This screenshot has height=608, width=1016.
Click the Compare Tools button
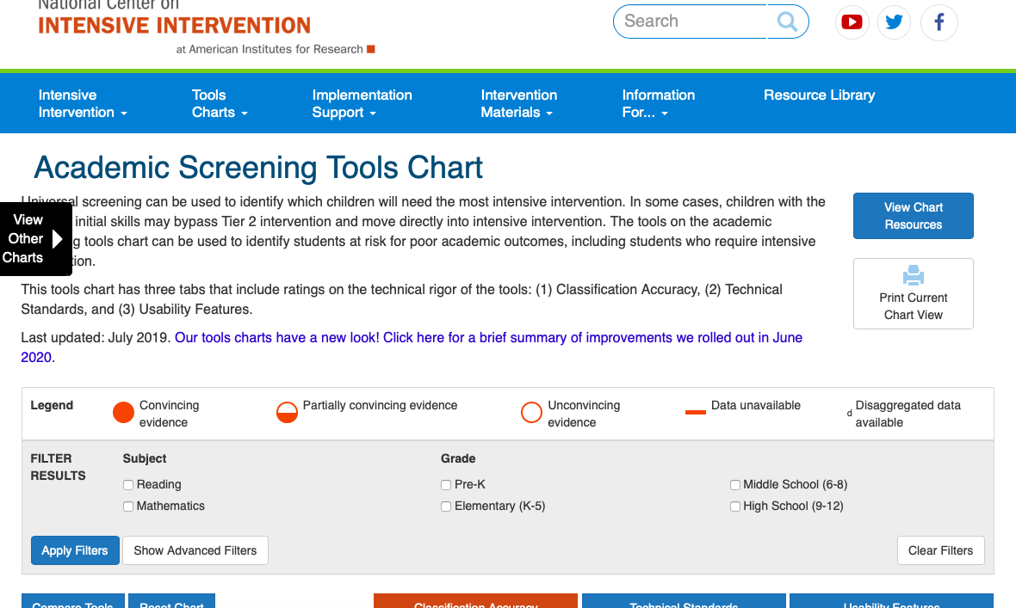click(x=72, y=601)
